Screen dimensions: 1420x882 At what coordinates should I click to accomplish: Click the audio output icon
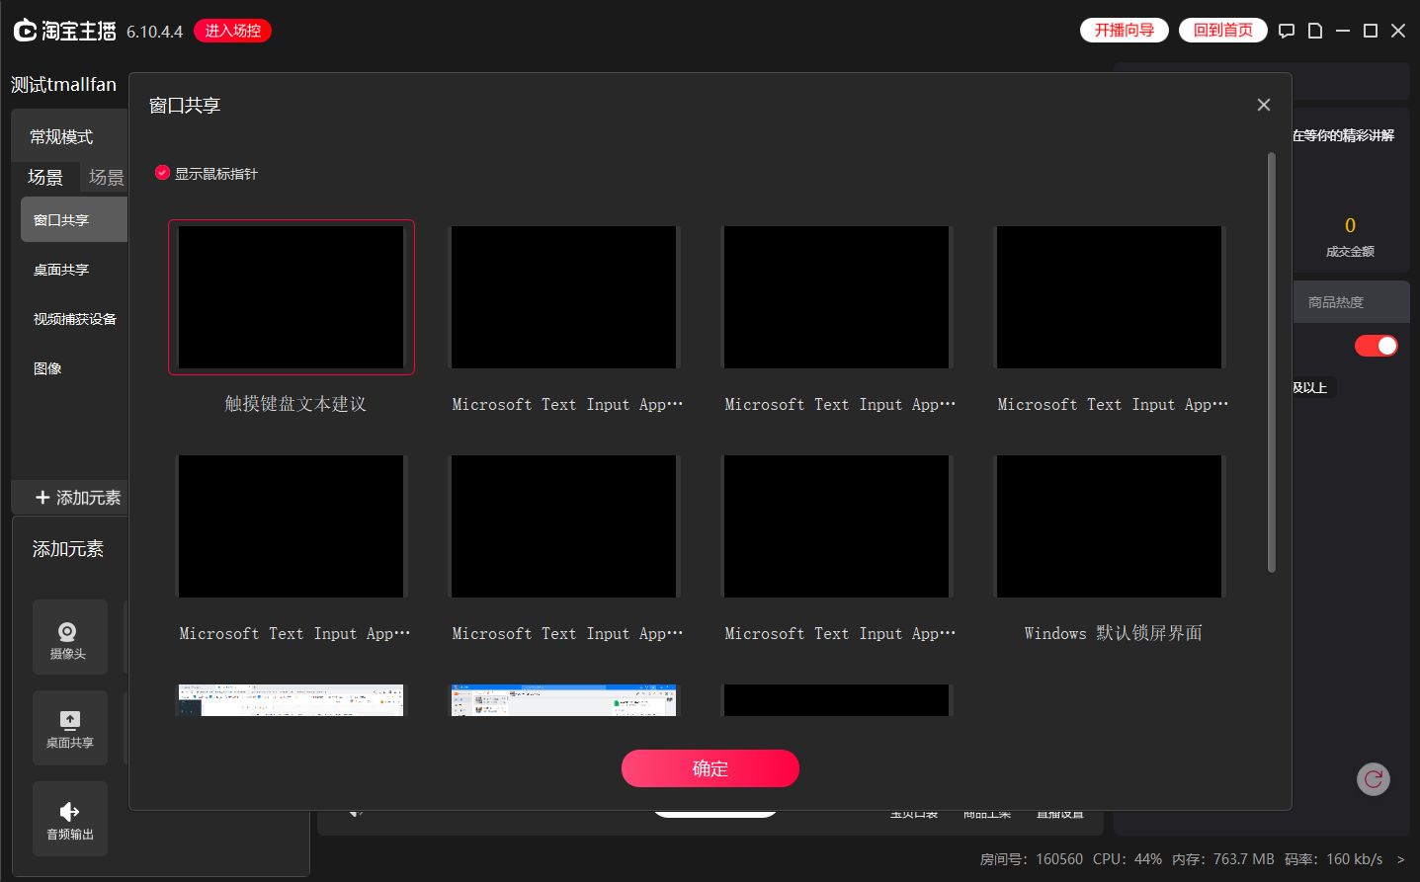point(69,812)
